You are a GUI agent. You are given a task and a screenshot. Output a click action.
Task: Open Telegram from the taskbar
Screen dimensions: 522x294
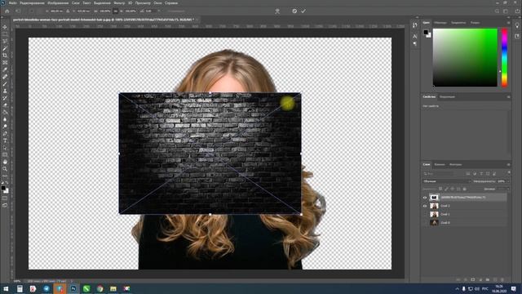(46, 288)
